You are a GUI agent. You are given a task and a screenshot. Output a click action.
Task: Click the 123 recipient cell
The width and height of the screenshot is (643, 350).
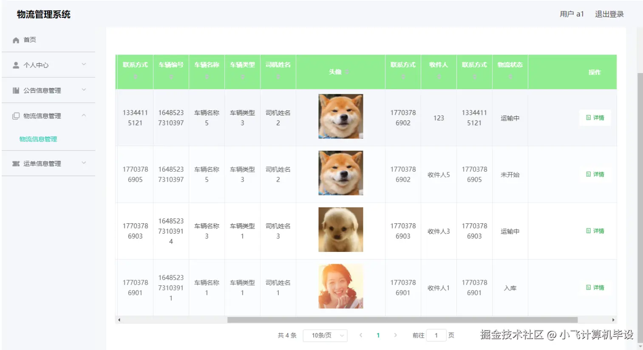pos(439,118)
